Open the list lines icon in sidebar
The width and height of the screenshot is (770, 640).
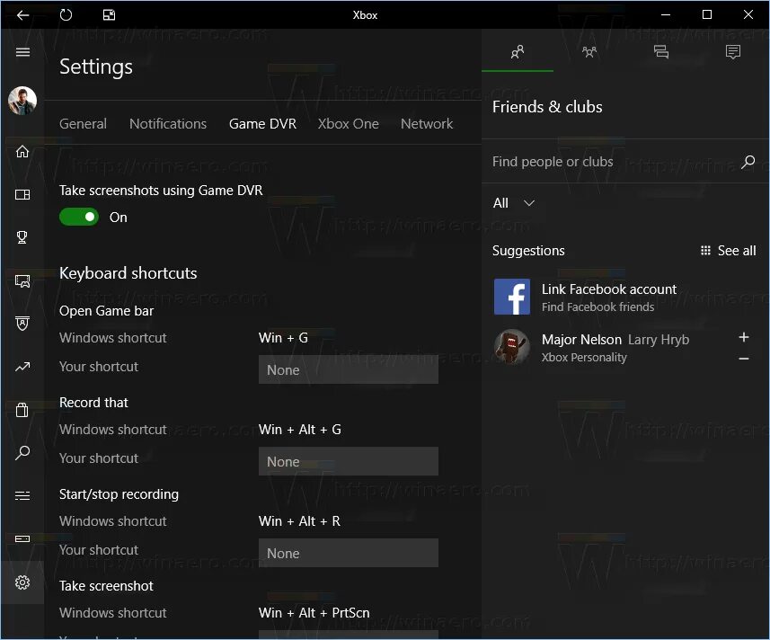click(22, 495)
